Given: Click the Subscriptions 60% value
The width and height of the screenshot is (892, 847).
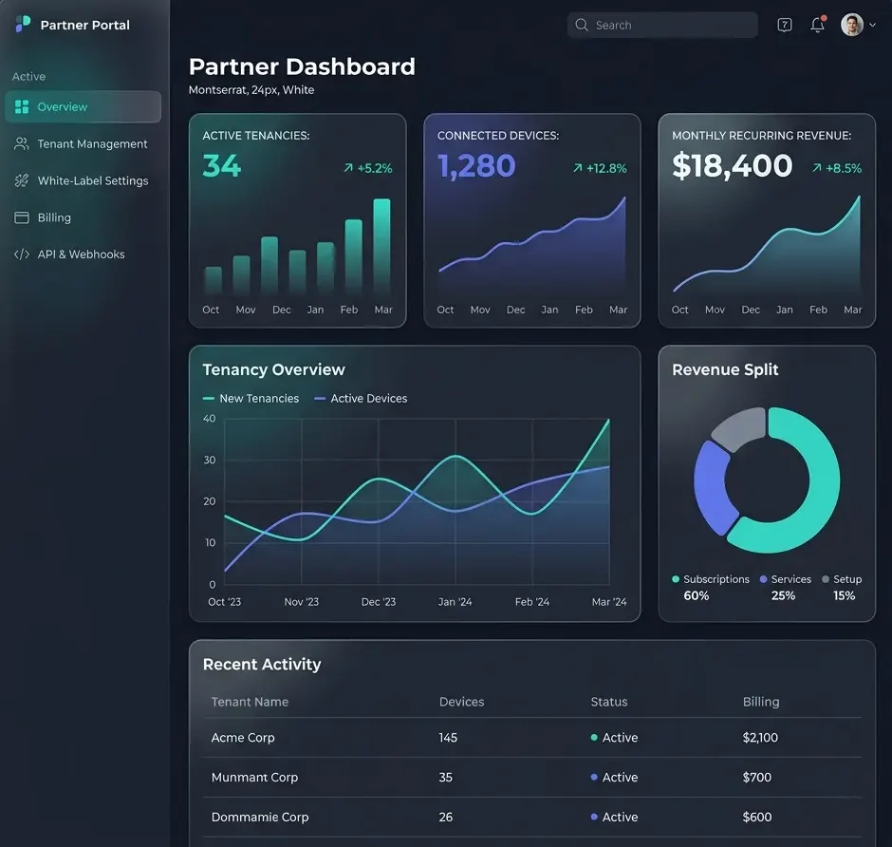Looking at the screenshot, I should pyautogui.click(x=696, y=595).
